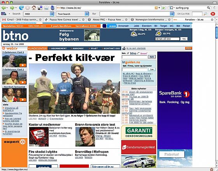
Task: Click the PDB search magnifier icon
Action: pos(205,14)
